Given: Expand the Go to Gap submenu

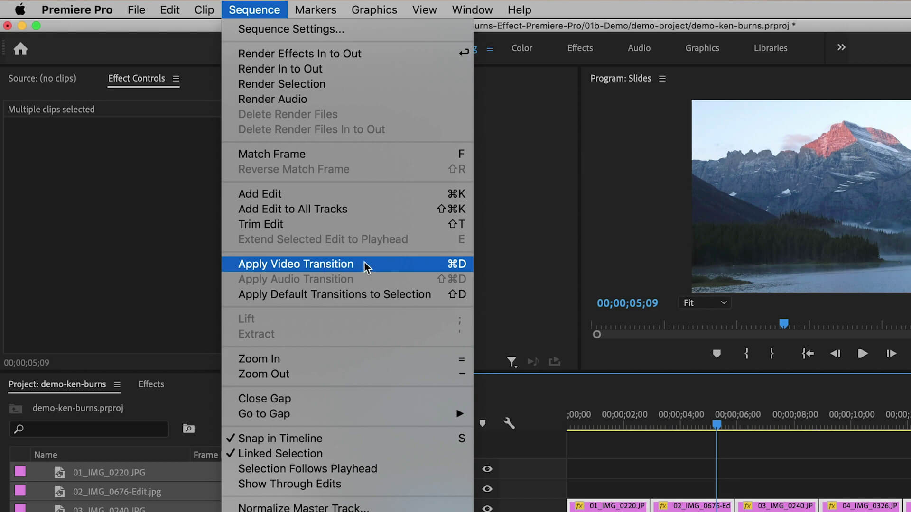Looking at the screenshot, I should [x=347, y=414].
